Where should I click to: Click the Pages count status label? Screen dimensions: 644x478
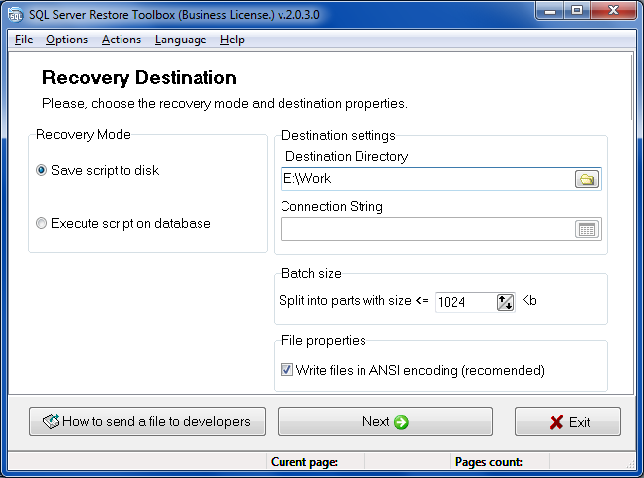pyautogui.click(x=489, y=462)
